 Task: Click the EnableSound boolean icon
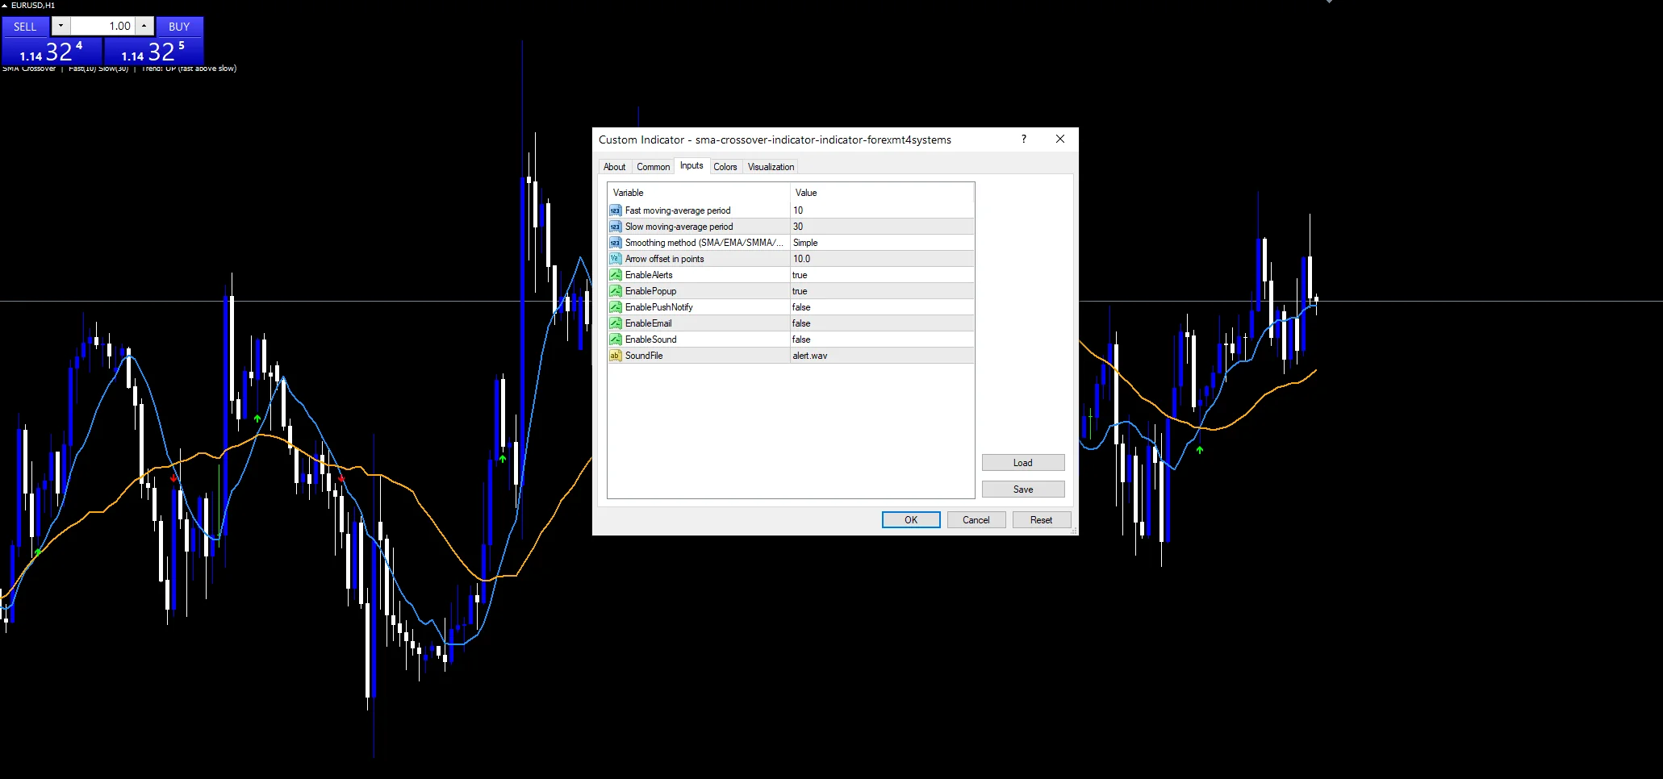pos(615,340)
